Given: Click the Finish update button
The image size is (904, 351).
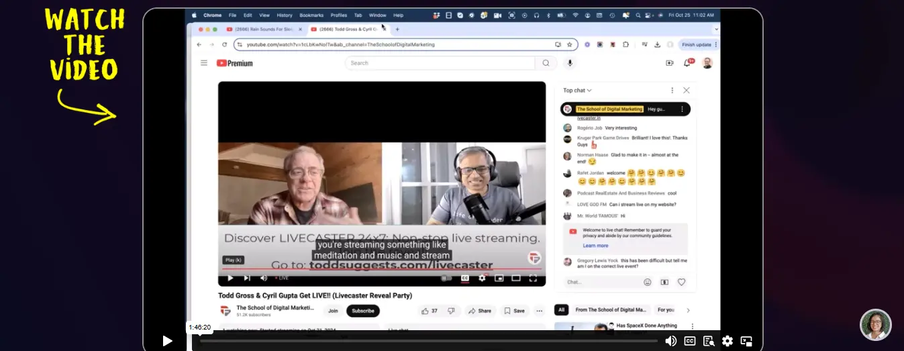Looking at the screenshot, I should point(699,44).
